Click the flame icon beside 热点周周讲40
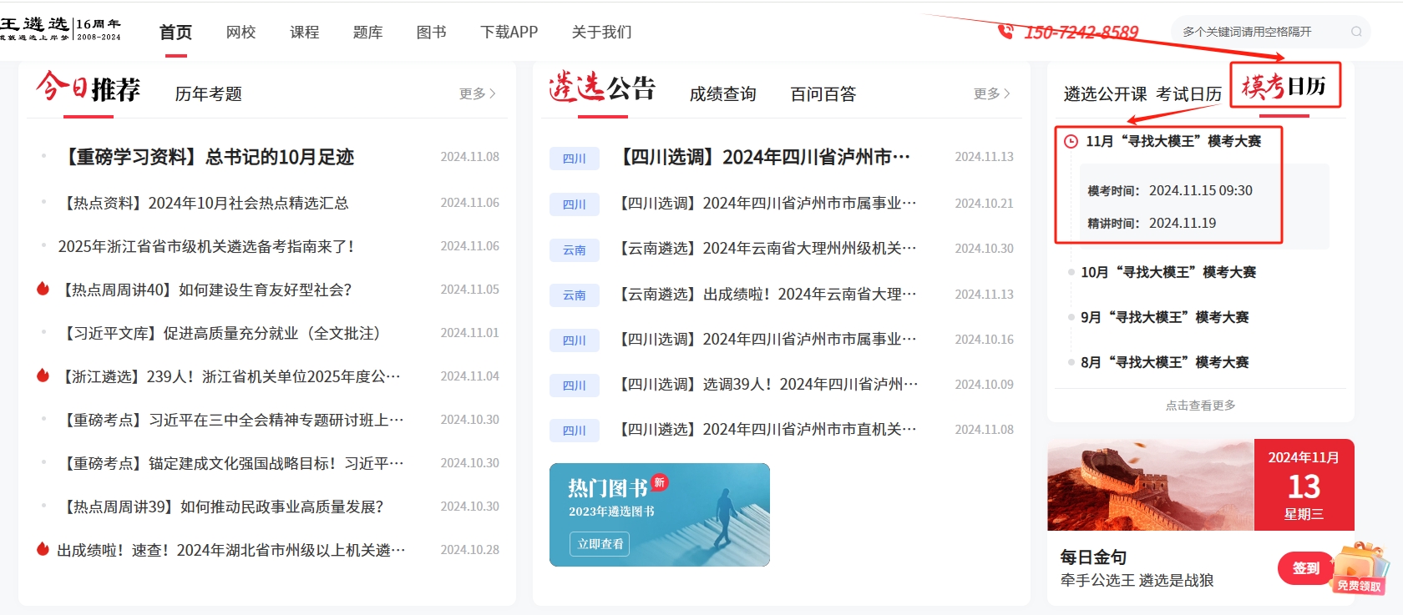The width and height of the screenshot is (1403, 615). [x=43, y=289]
